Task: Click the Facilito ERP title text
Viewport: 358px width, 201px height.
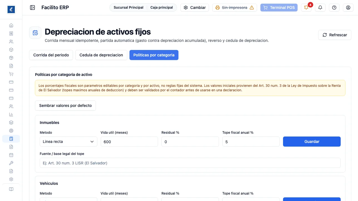Action: point(55,8)
